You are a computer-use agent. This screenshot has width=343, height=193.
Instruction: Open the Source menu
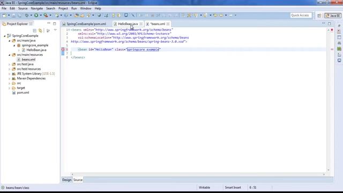click(23, 9)
